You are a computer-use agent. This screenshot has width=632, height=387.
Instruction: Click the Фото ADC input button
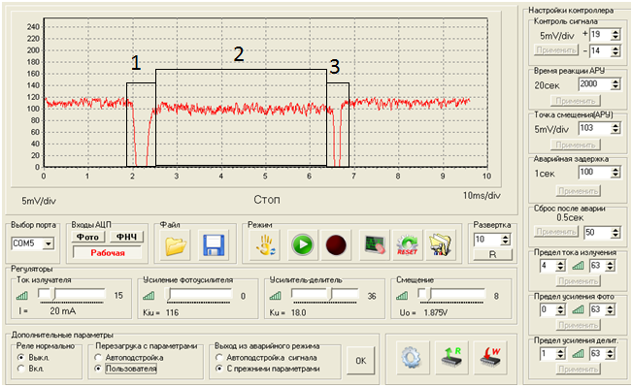coord(88,238)
